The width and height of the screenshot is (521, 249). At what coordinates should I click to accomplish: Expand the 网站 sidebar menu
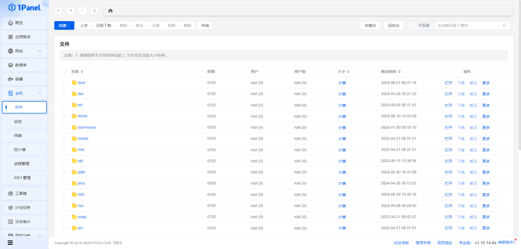(x=24, y=51)
